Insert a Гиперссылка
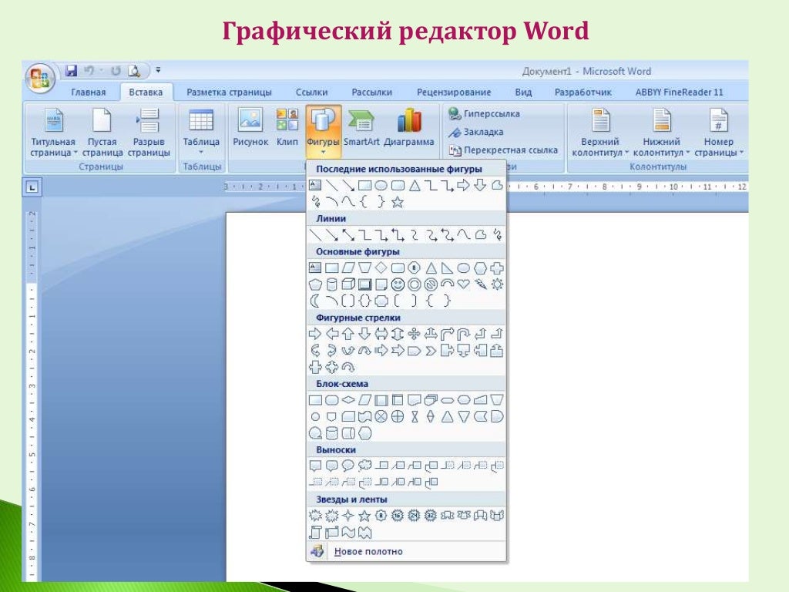The width and height of the screenshot is (789, 592). point(484,114)
